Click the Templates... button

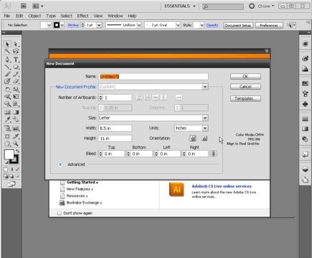pos(245,99)
